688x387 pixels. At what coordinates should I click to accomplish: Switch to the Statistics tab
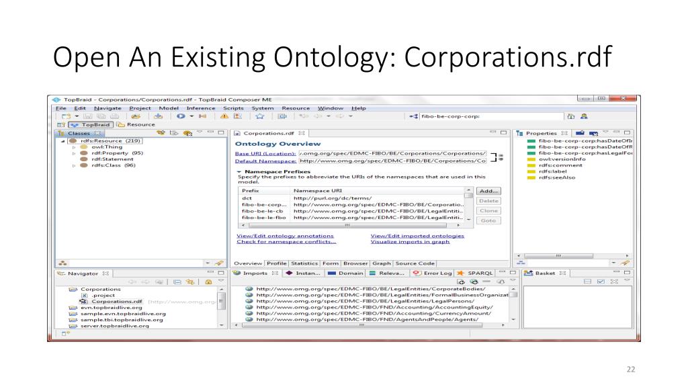(304, 263)
